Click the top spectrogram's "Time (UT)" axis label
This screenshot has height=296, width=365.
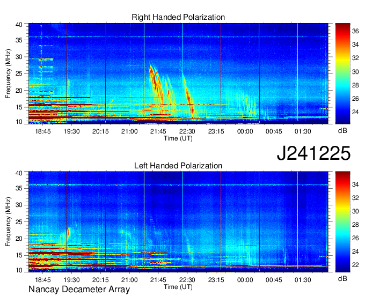pyautogui.click(x=178, y=138)
